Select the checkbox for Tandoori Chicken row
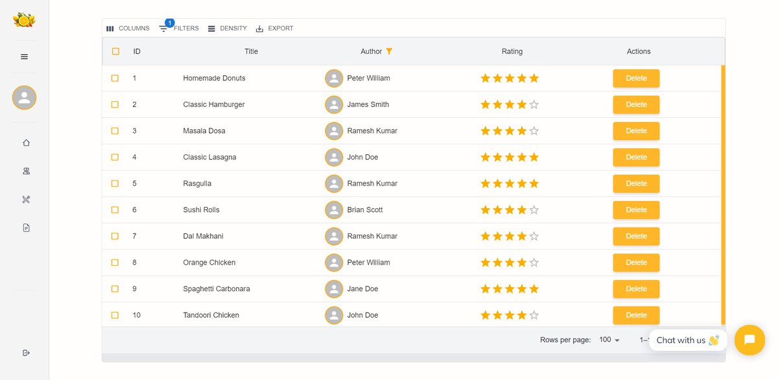778x380 pixels. coord(115,315)
